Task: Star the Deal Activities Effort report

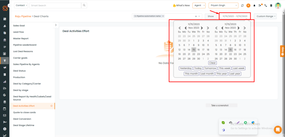Action: pos(51,106)
